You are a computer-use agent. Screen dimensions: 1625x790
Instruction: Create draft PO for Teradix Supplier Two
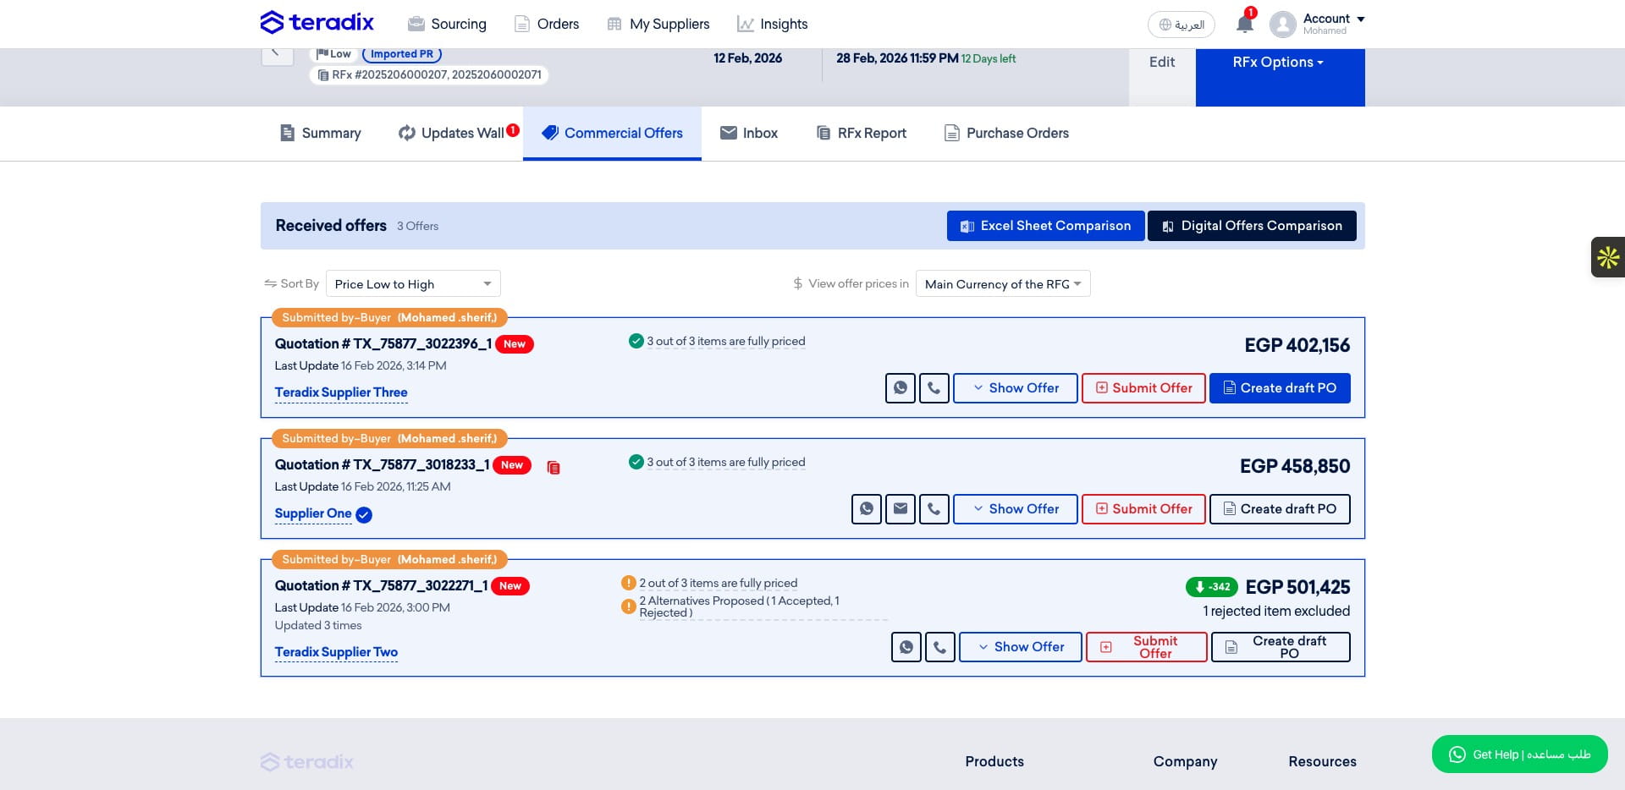pyautogui.click(x=1281, y=647)
